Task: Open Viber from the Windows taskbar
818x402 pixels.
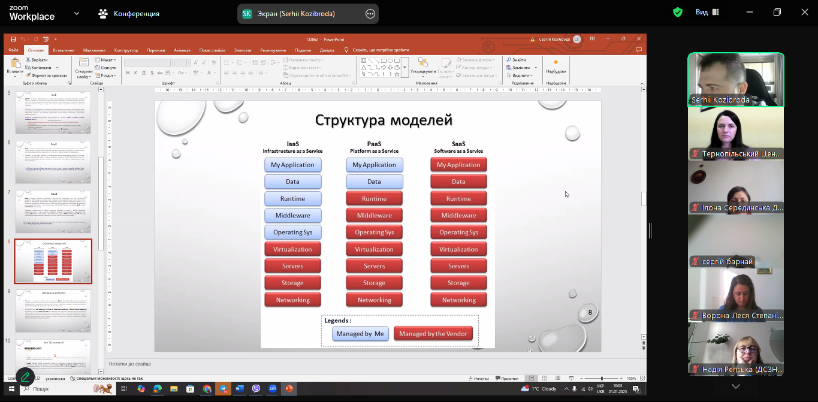Action: tap(256, 389)
